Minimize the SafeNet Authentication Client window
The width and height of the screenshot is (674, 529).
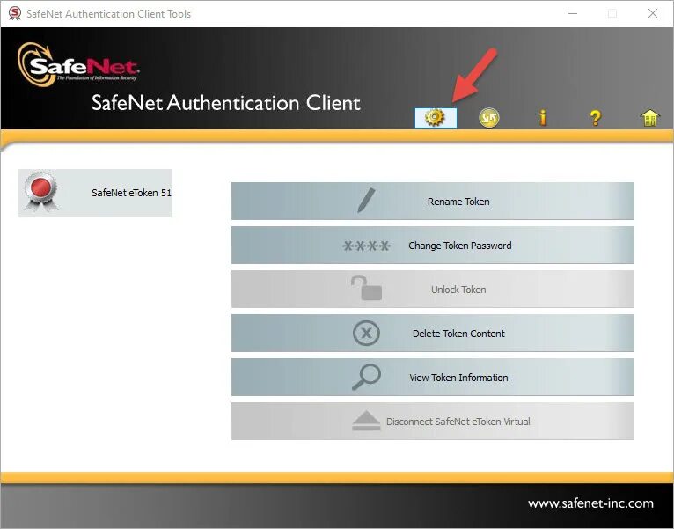pyautogui.click(x=573, y=13)
